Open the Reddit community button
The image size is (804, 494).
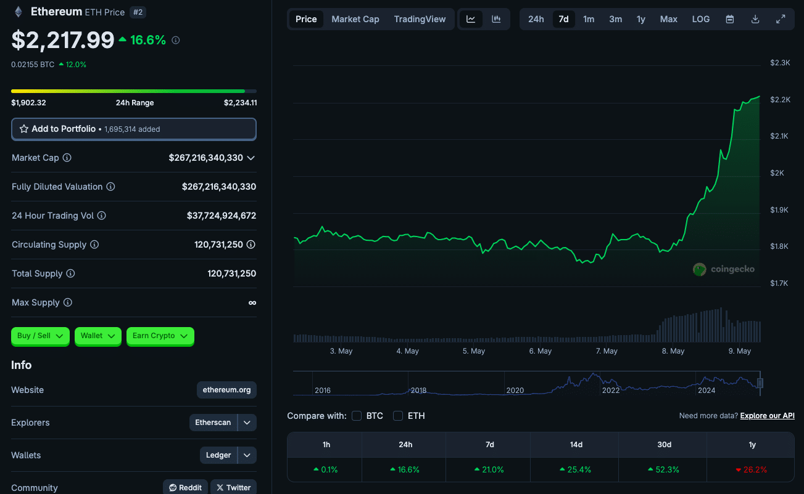186,487
